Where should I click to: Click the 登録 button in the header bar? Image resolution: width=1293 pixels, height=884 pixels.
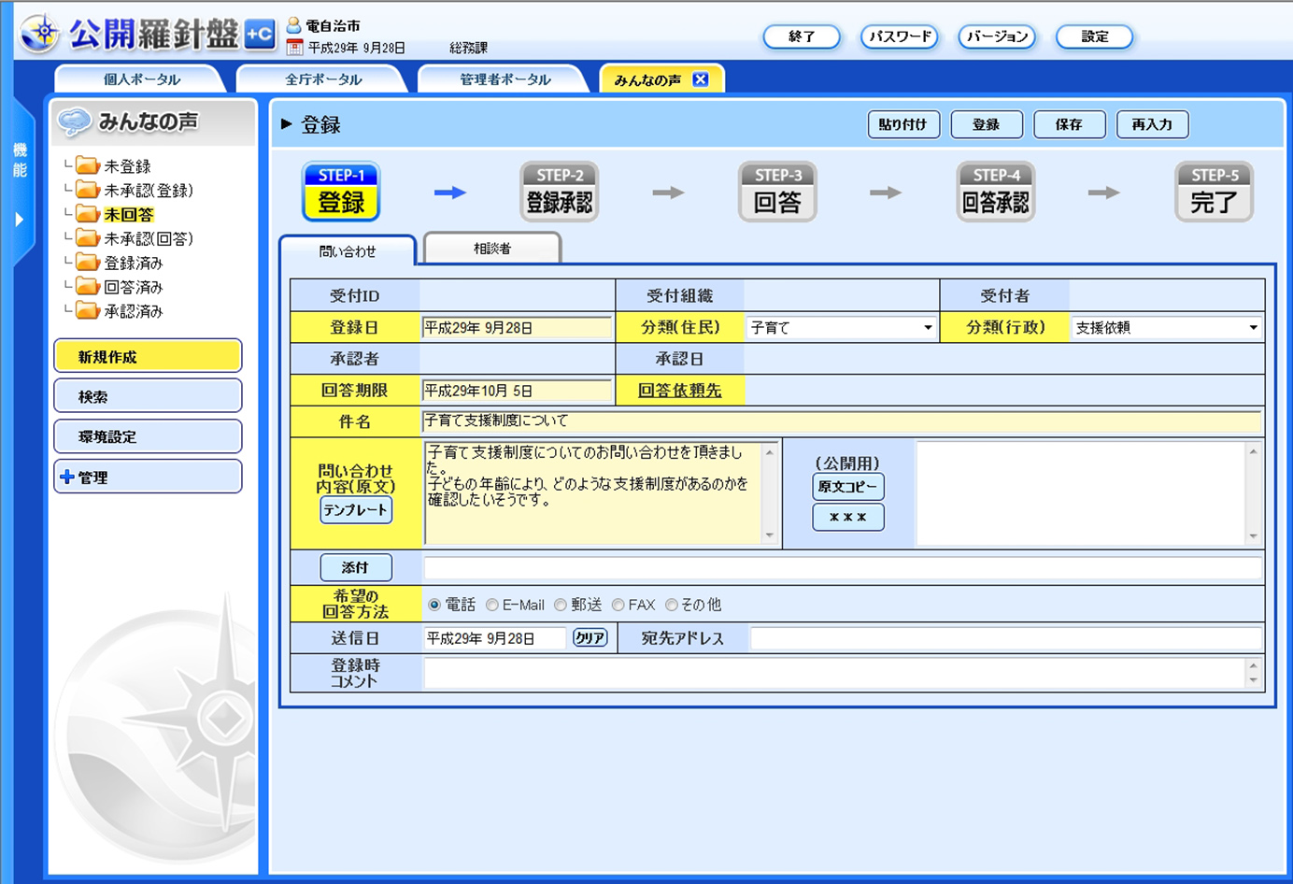click(987, 124)
